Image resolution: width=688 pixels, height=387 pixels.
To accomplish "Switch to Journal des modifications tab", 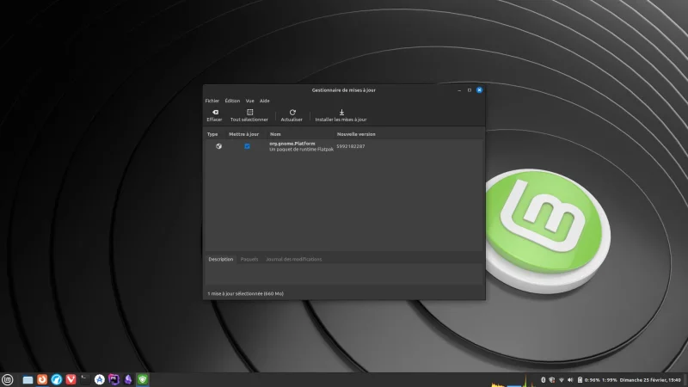I will pyautogui.click(x=293, y=260).
